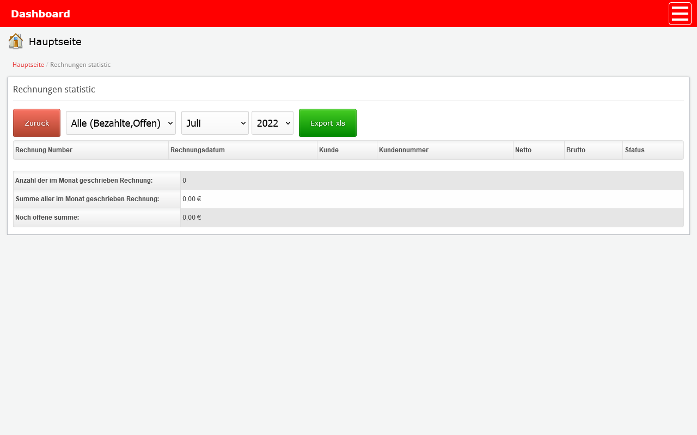
Task: Click the Summe aller im Monat row label
Action: click(87, 199)
